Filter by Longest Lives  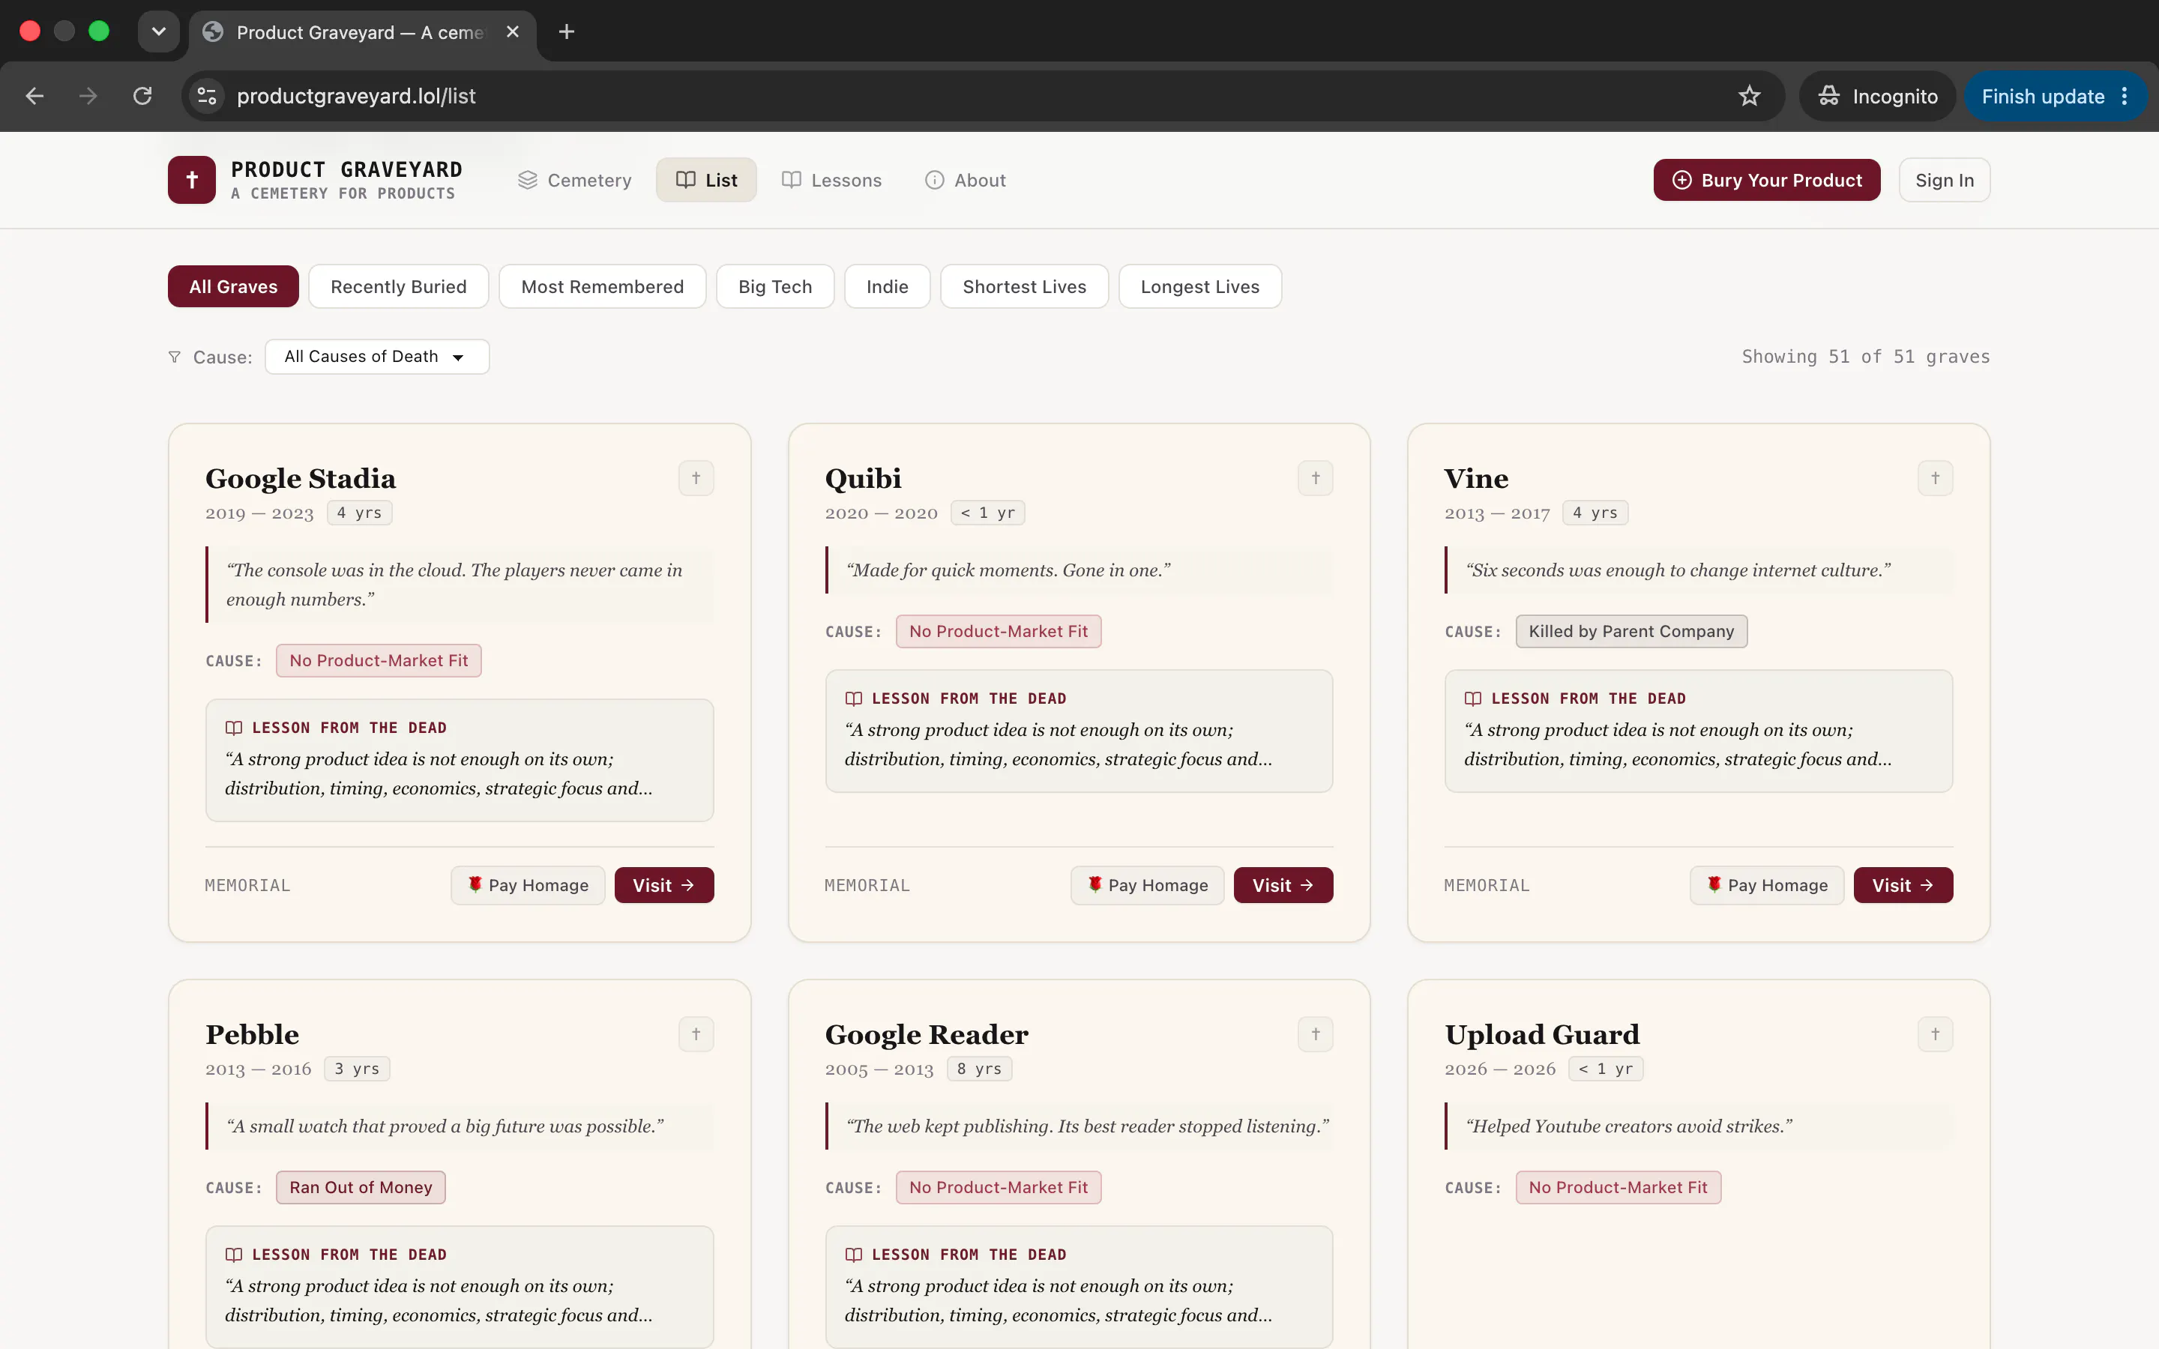point(1200,286)
